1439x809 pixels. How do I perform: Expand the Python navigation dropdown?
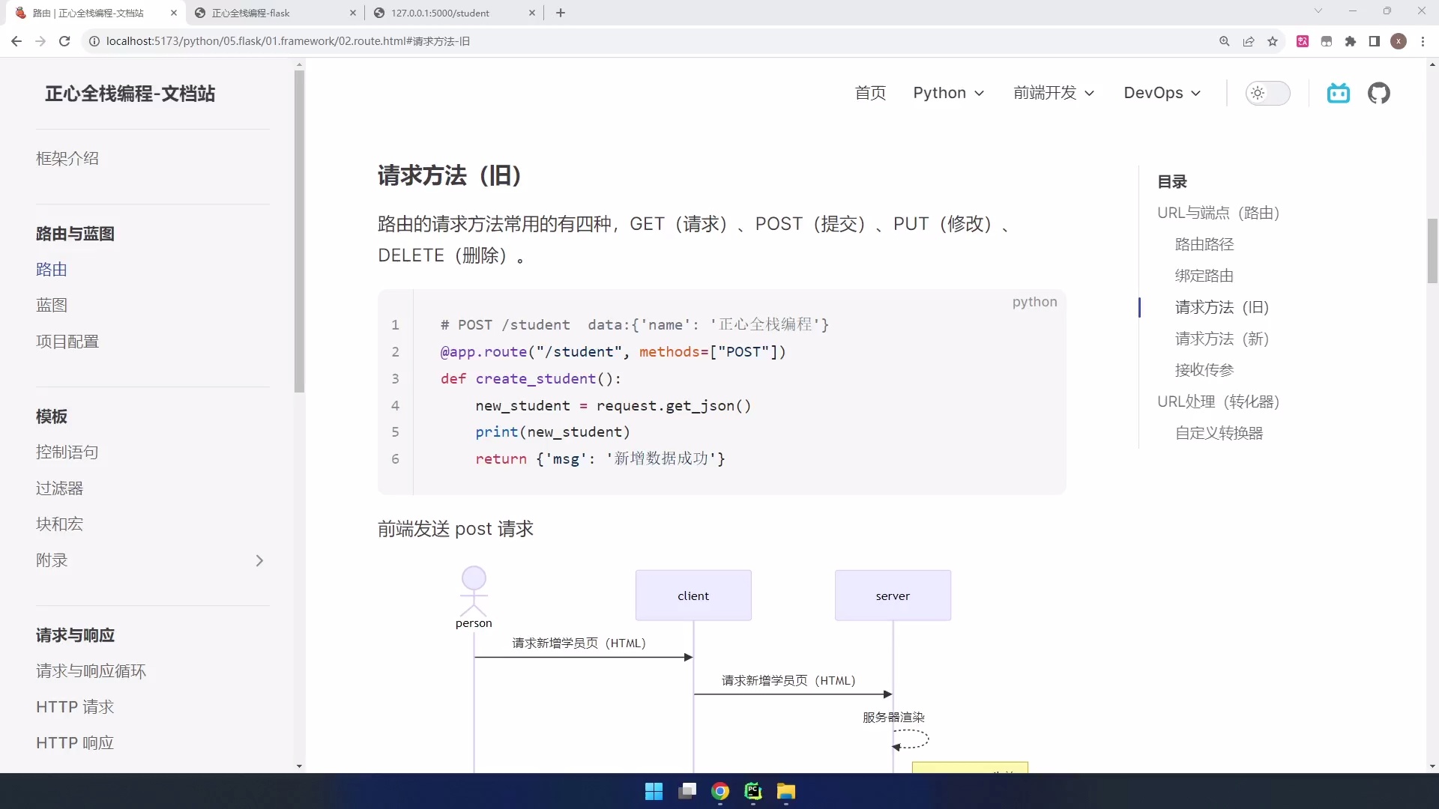pos(948,93)
